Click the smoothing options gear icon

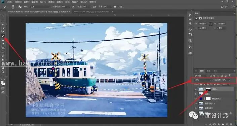coord(115,7)
